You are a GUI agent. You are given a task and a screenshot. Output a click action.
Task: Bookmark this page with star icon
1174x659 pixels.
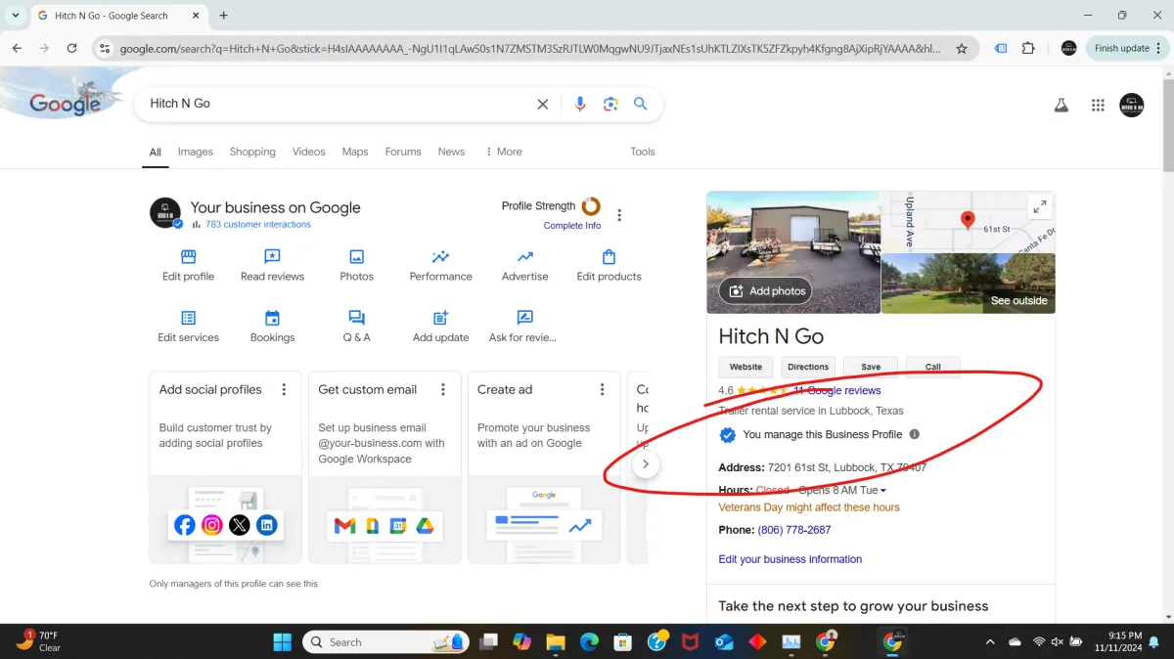click(962, 48)
